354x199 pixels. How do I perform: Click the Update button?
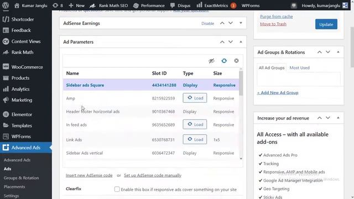click(x=326, y=24)
